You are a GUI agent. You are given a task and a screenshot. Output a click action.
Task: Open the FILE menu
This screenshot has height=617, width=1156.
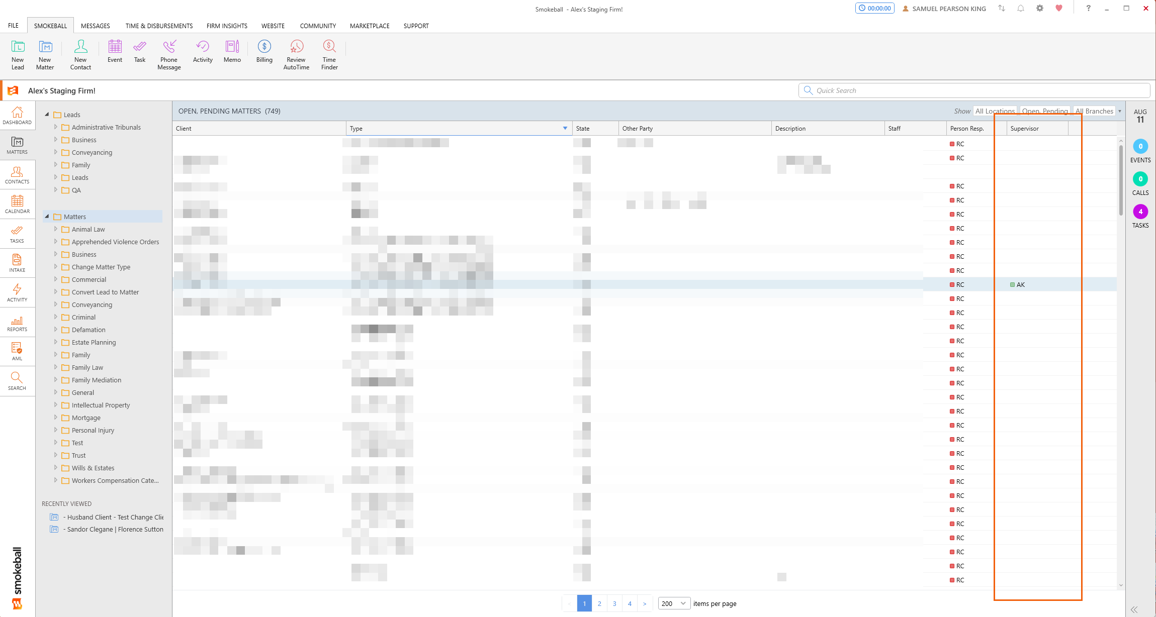(x=14, y=26)
